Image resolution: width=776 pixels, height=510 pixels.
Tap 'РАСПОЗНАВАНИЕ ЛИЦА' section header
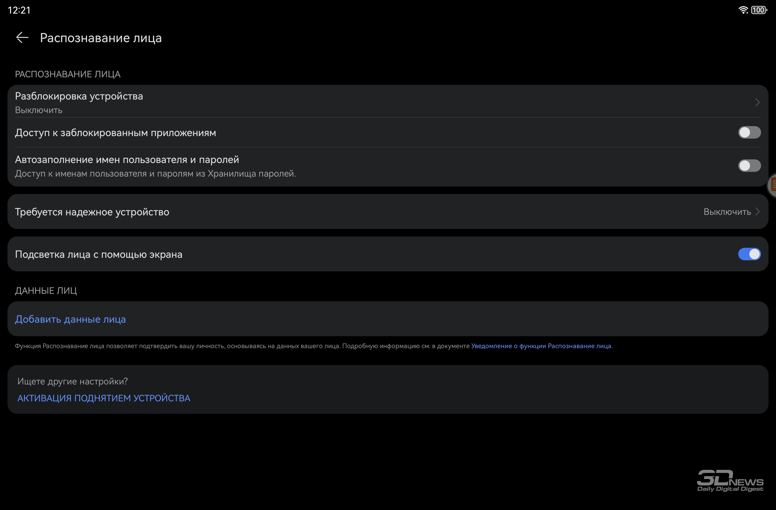coord(68,74)
